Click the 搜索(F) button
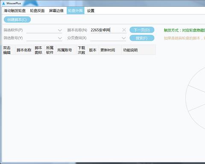The height and width of the screenshot is (164, 205). (142, 38)
